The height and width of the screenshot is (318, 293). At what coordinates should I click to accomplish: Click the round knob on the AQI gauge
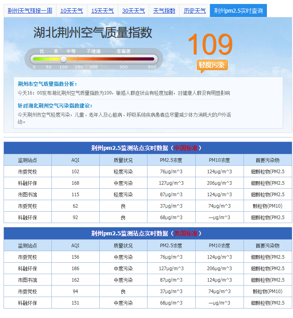(63, 59)
